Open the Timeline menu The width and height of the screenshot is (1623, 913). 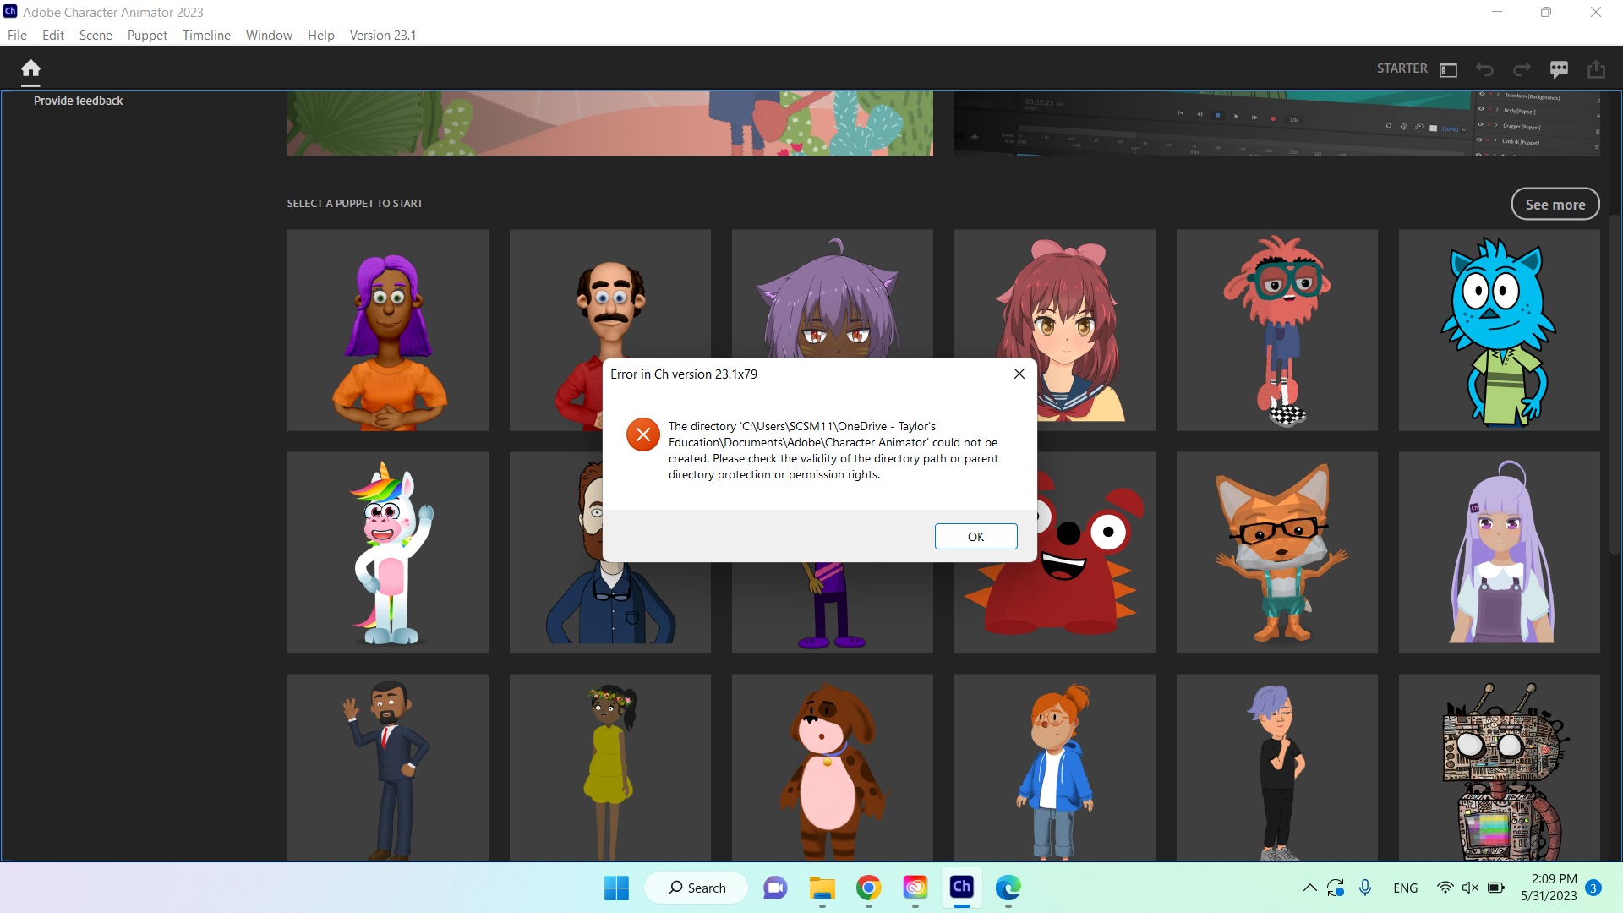pyautogui.click(x=206, y=35)
